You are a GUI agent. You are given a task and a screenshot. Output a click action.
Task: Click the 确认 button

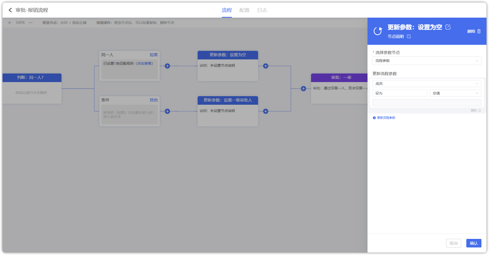point(474,243)
